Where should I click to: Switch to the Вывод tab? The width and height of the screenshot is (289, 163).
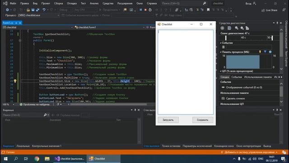point(267,146)
